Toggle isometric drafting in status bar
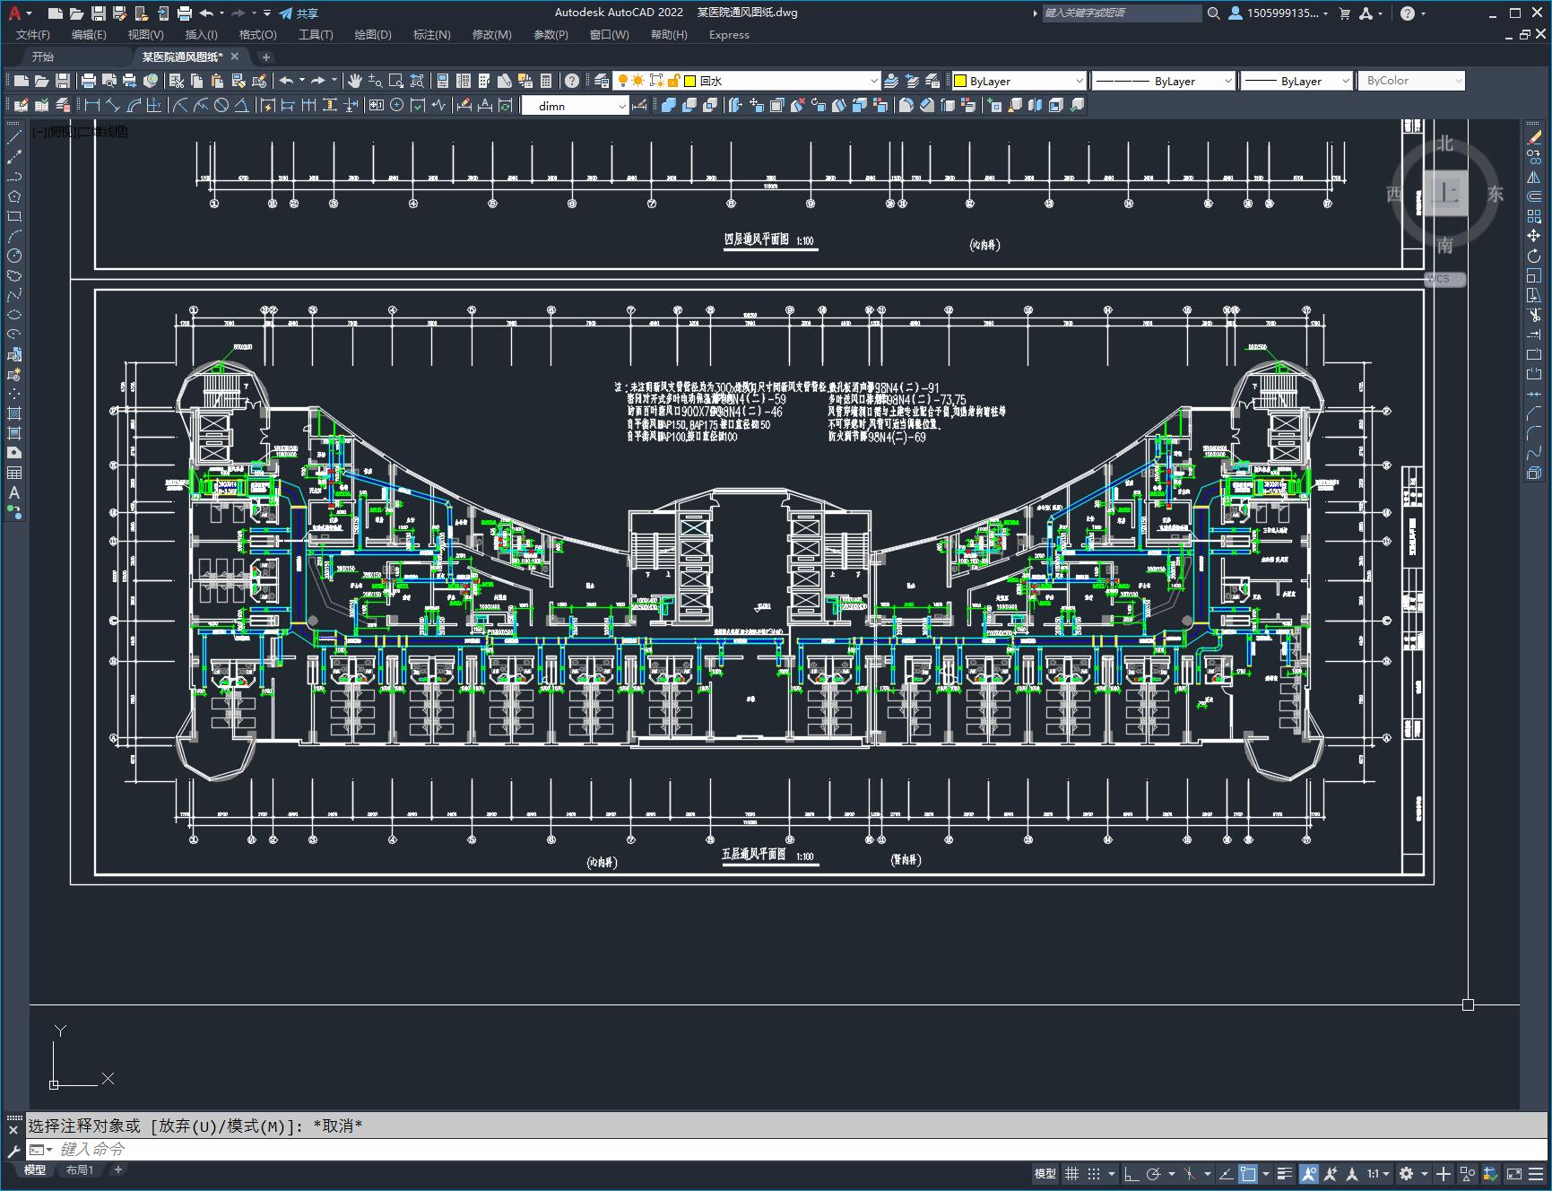This screenshot has height=1191, width=1552. (x=1190, y=1173)
